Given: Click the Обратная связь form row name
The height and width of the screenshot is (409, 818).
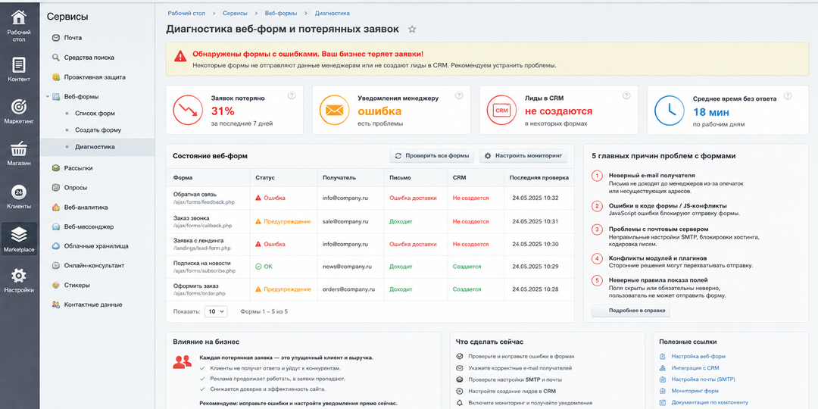Looking at the screenshot, I should (x=195, y=194).
